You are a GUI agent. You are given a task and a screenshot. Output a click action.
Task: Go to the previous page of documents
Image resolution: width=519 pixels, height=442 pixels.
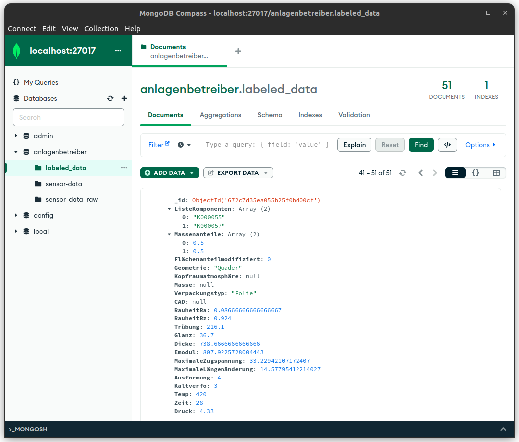pyautogui.click(x=420, y=173)
